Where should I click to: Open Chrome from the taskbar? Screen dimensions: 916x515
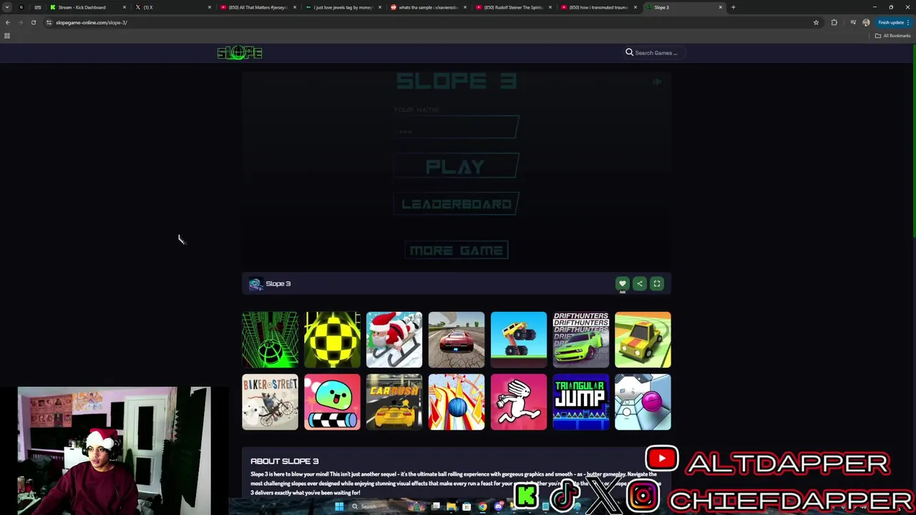click(x=483, y=506)
